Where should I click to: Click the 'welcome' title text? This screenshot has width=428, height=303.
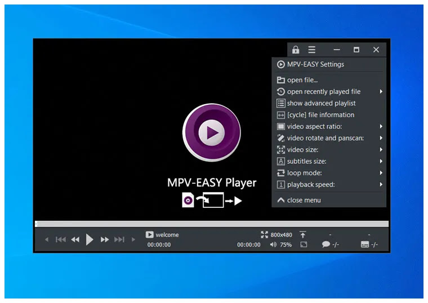tap(167, 235)
